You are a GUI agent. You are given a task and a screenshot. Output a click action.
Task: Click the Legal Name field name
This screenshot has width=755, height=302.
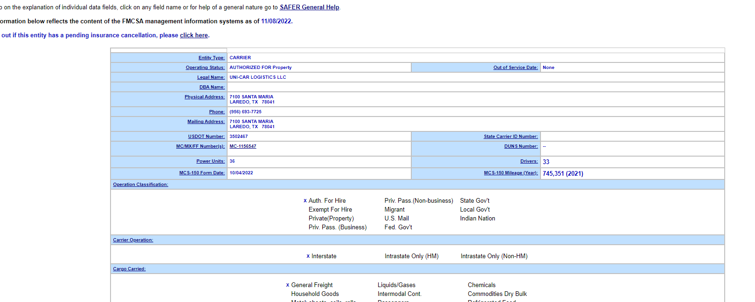click(x=211, y=77)
